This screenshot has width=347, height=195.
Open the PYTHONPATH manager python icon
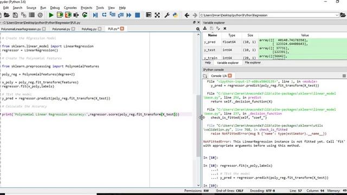click(175, 15)
